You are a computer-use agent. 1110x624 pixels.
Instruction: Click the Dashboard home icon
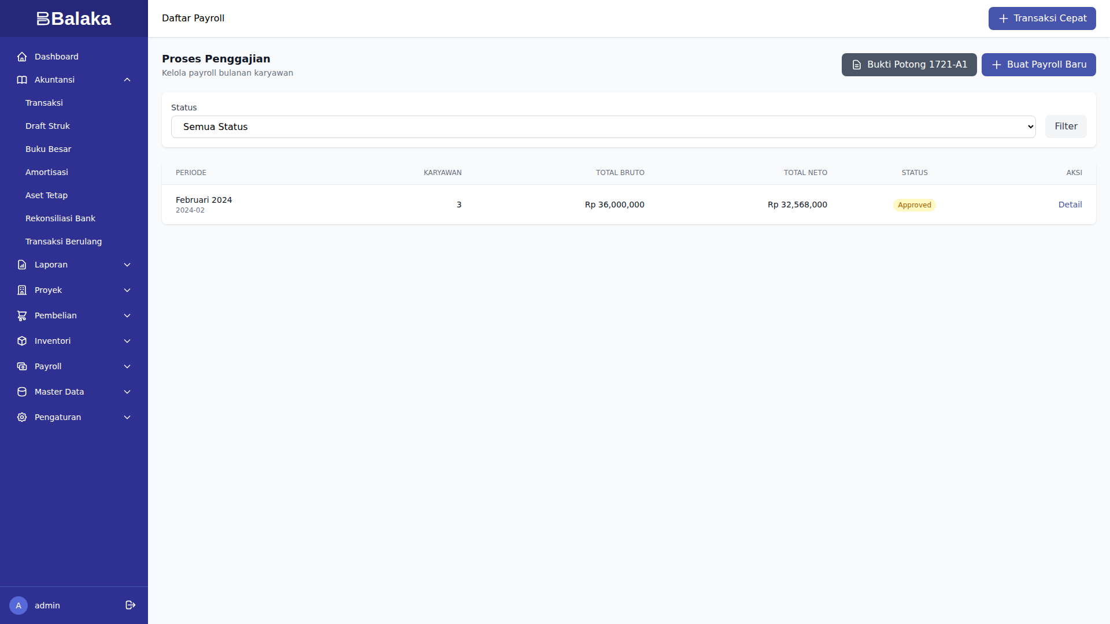(22, 57)
